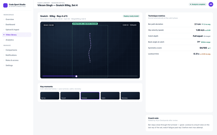The height and width of the screenshot is (135, 217).
Task: Click the video playback scrubber handle
Action: pos(76,76)
